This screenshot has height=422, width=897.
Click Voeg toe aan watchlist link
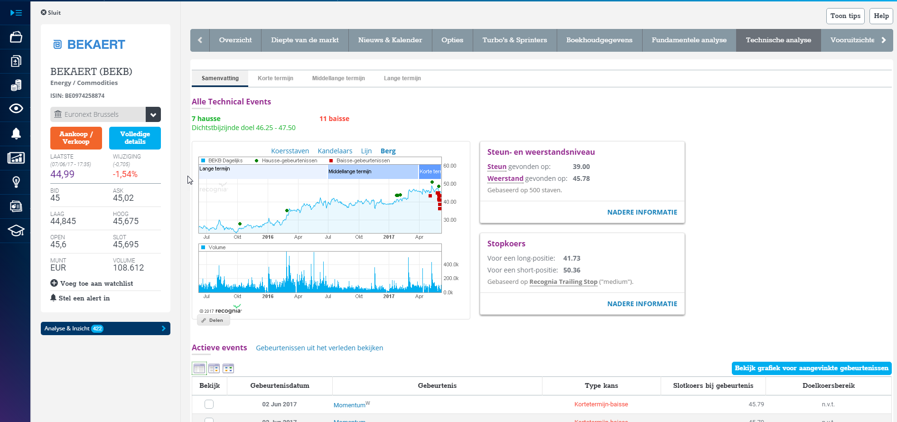tap(96, 283)
